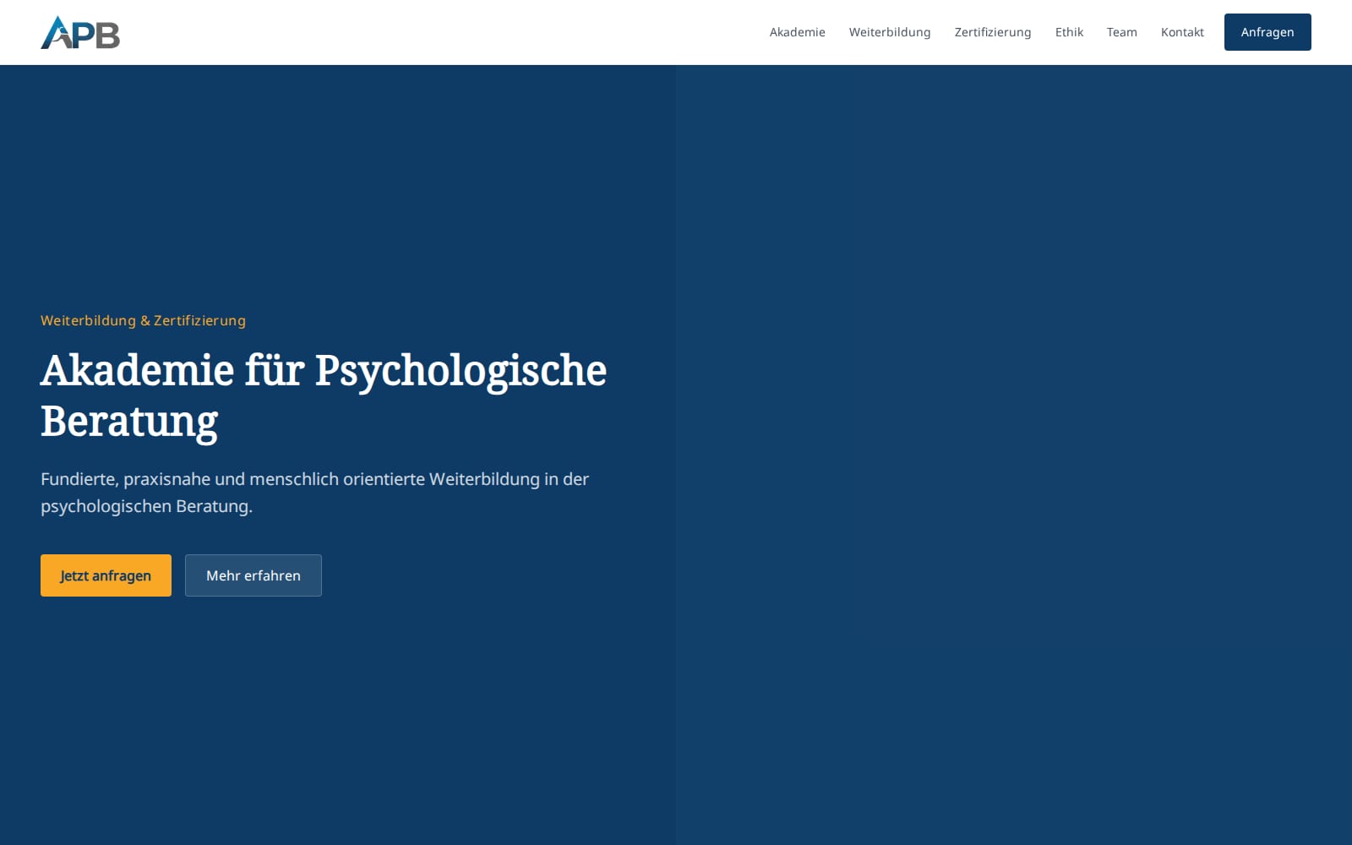Image resolution: width=1352 pixels, height=845 pixels.
Task: Open the Weiterbildung navigation item
Action: point(890,32)
